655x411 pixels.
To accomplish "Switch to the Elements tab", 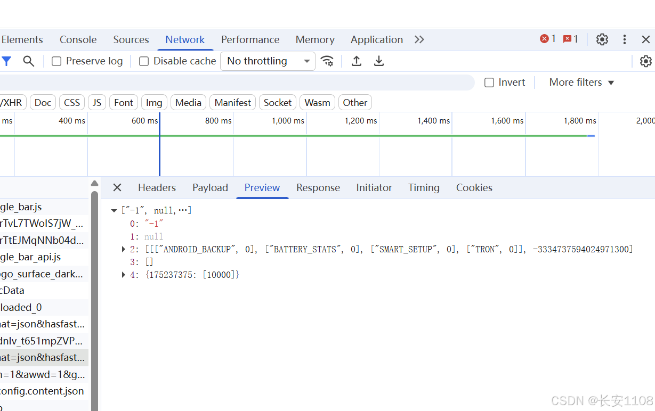I will pyautogui.click(x=22, y=39).
